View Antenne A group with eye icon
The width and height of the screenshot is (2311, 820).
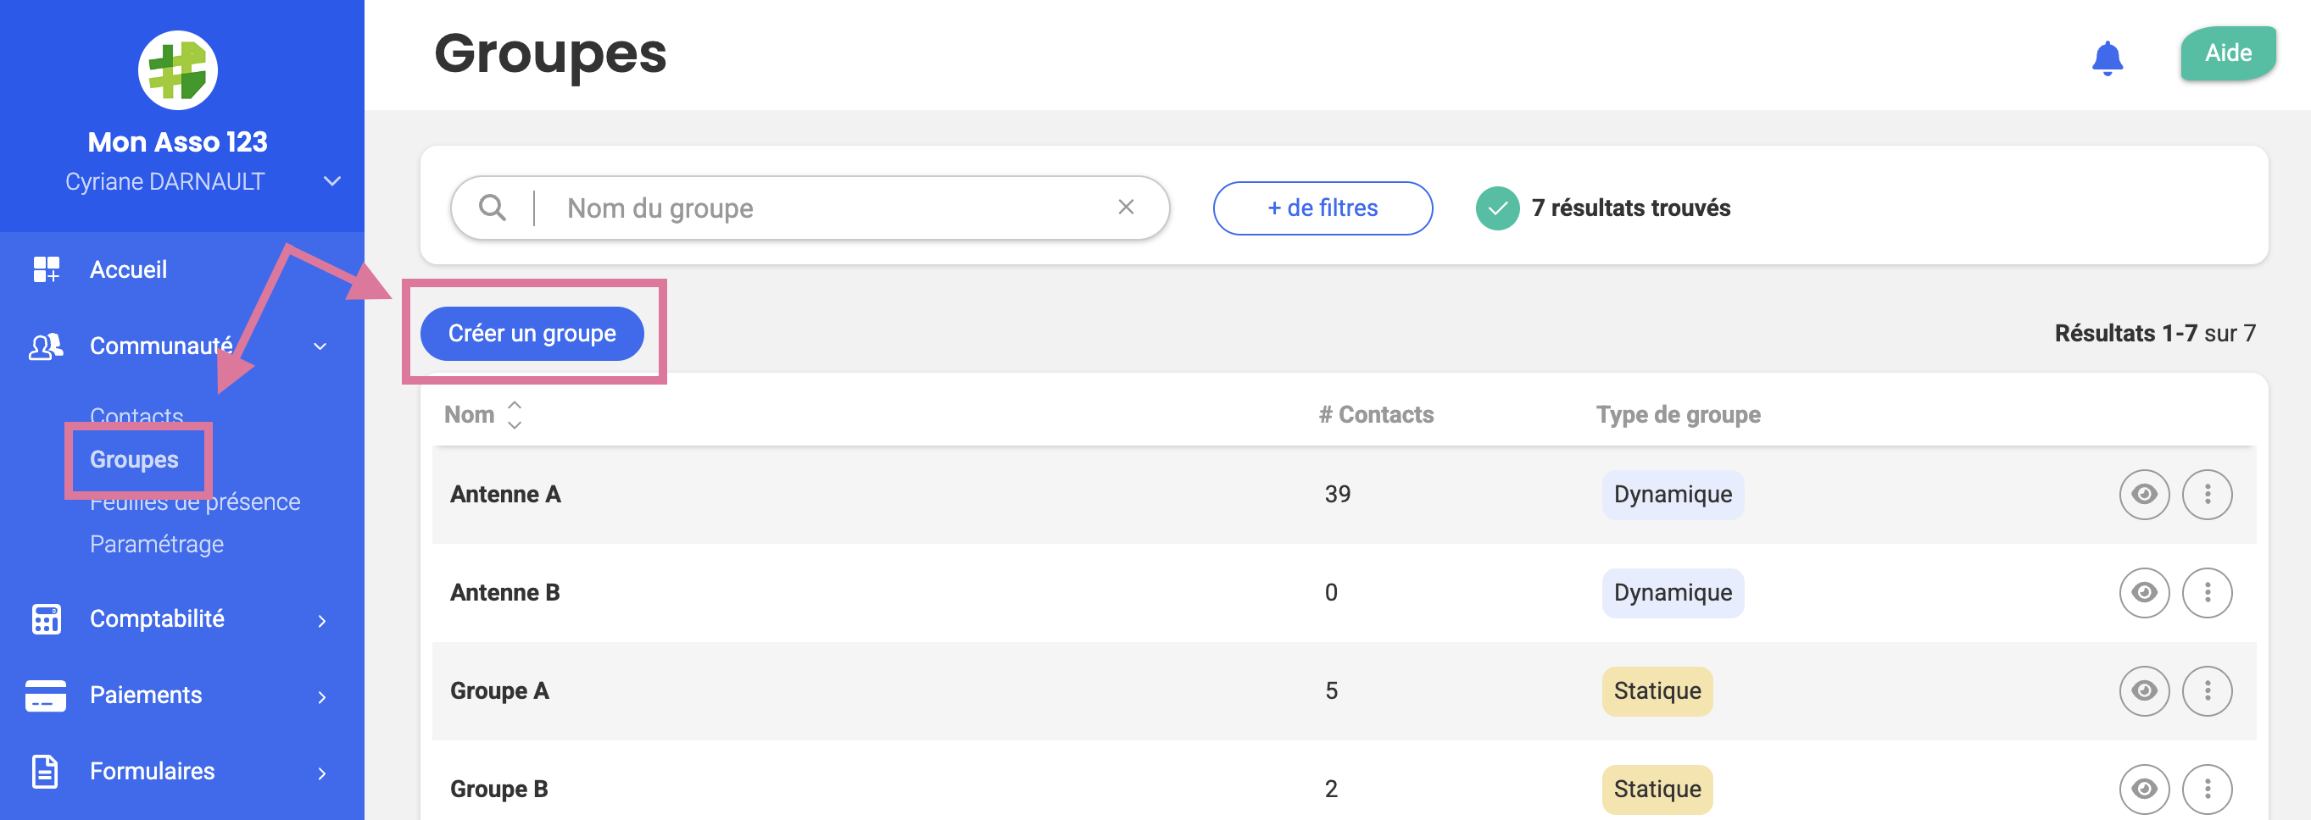[x=2143, y=494]
